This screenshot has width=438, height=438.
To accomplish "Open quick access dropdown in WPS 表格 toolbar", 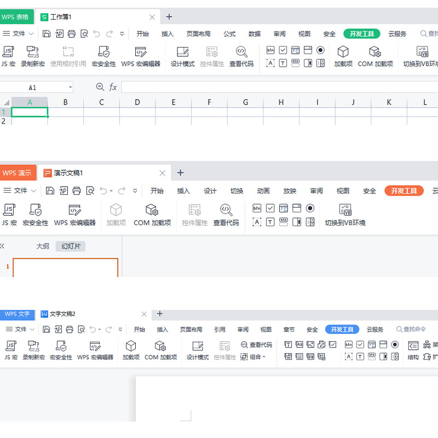I will click(122, 34).
